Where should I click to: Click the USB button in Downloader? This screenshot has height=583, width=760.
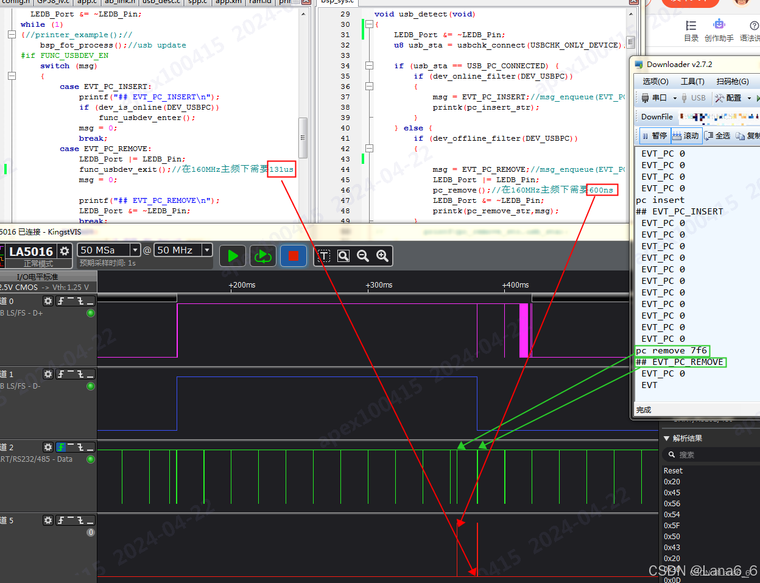coord(693,98)
